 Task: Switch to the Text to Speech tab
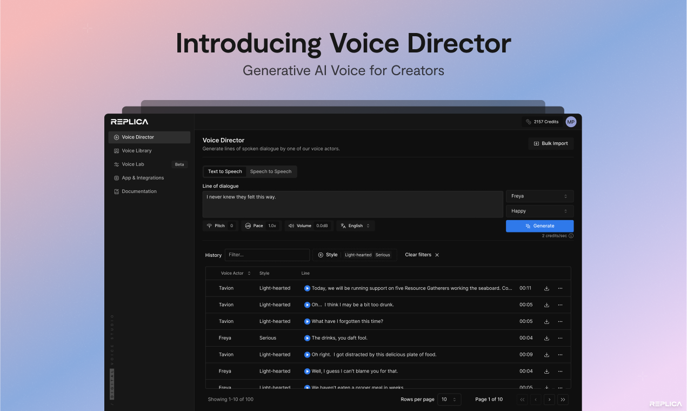225,171
